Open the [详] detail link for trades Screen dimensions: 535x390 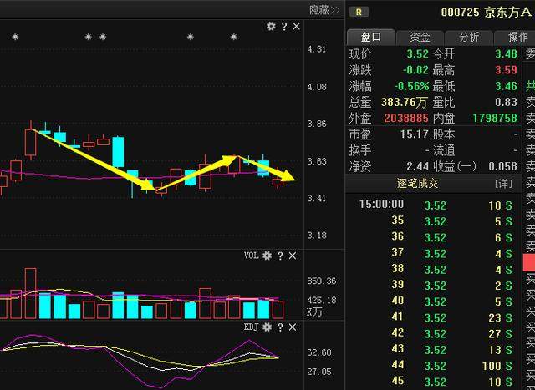503,184
